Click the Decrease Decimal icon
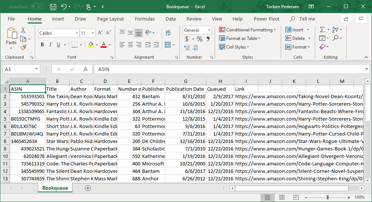Screen dimensions: 372x202 tap(195, 47)
